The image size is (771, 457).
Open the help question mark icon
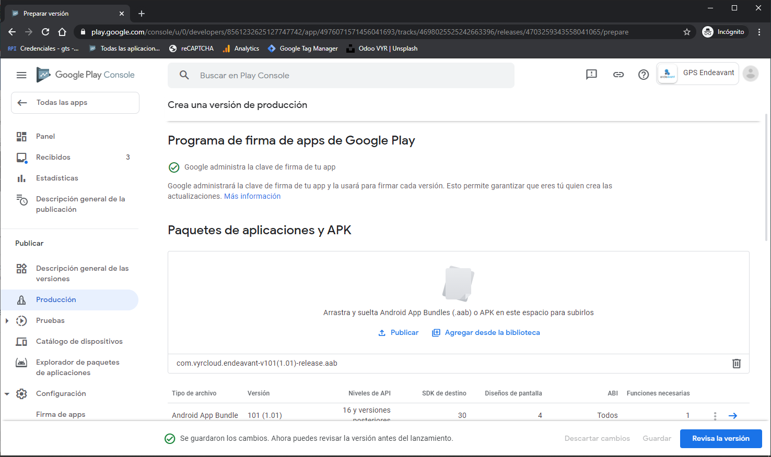tap(644, 75)
